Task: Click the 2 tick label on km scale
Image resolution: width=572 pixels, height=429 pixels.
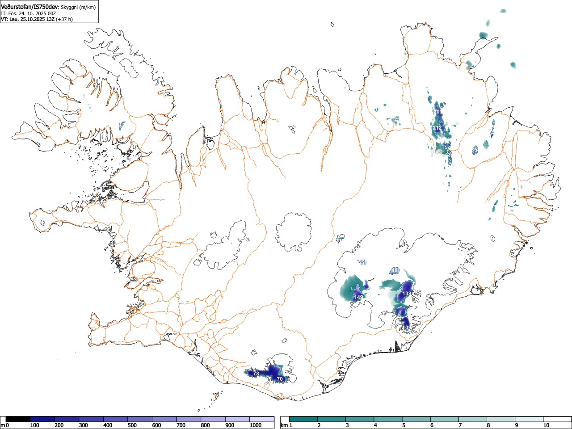Action: [x=319, y=425]
